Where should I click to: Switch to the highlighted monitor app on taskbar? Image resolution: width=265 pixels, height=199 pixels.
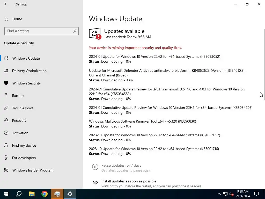point(57,194)
